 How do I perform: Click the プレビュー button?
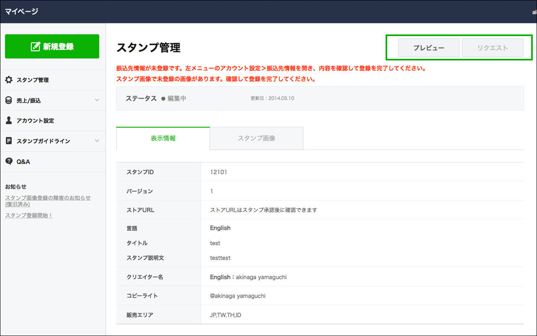click(429, 48)
